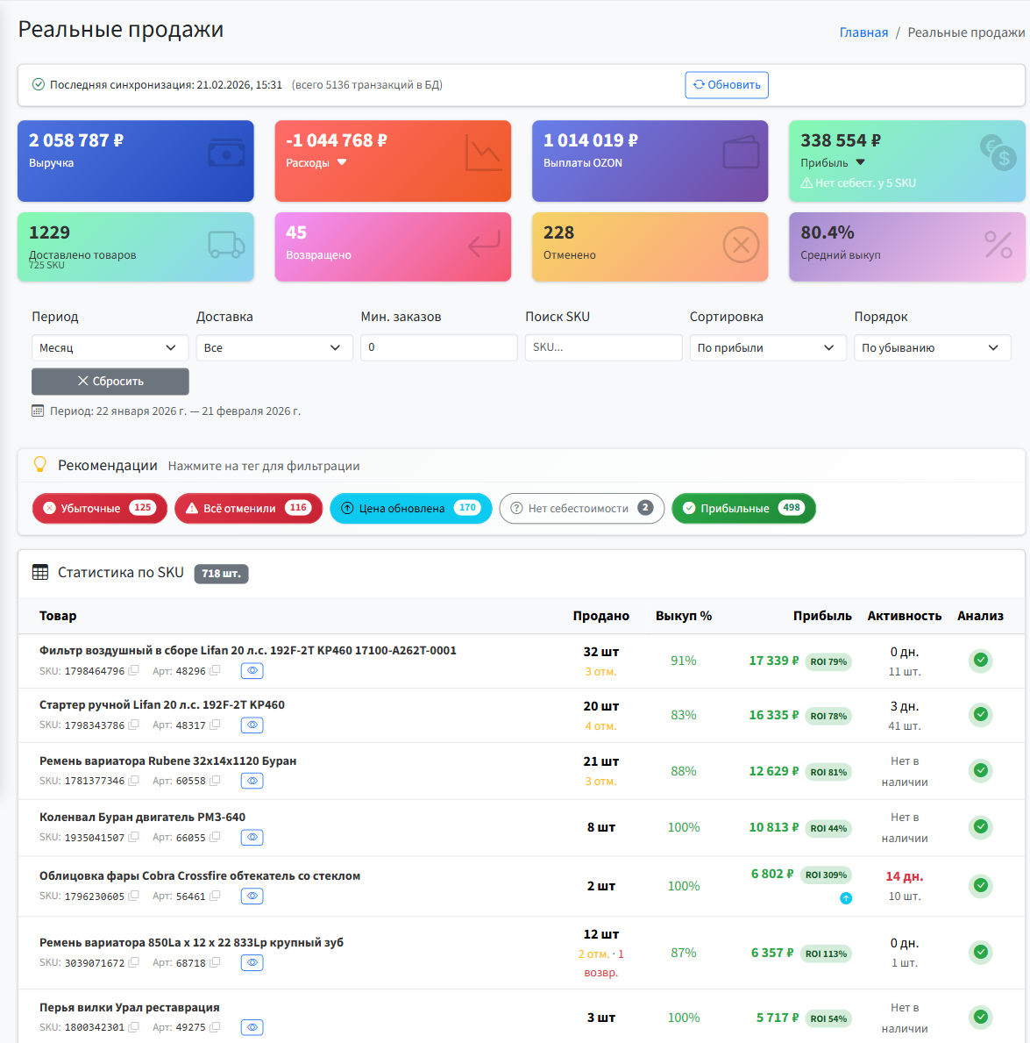Click analysis checkmark for Фильтр воздушный row
The image size is (1030, 1043).
tap(981, 660)
